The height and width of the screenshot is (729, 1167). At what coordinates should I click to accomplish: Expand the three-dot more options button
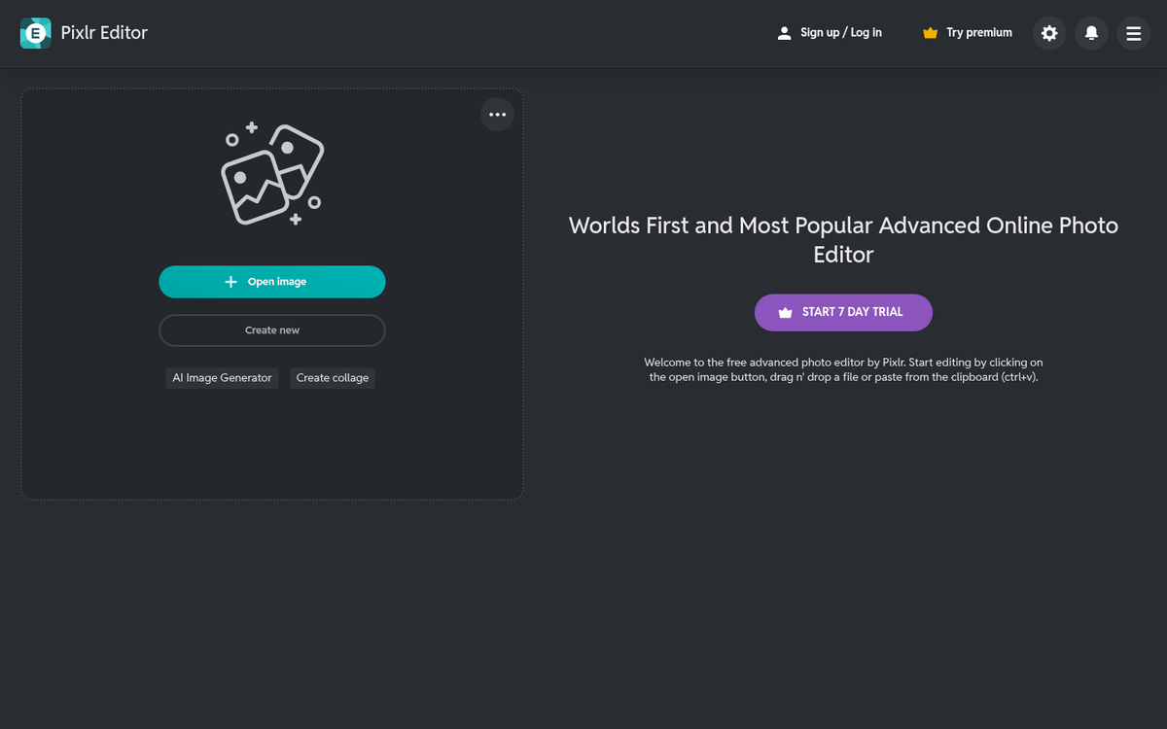tap(497, 115)
